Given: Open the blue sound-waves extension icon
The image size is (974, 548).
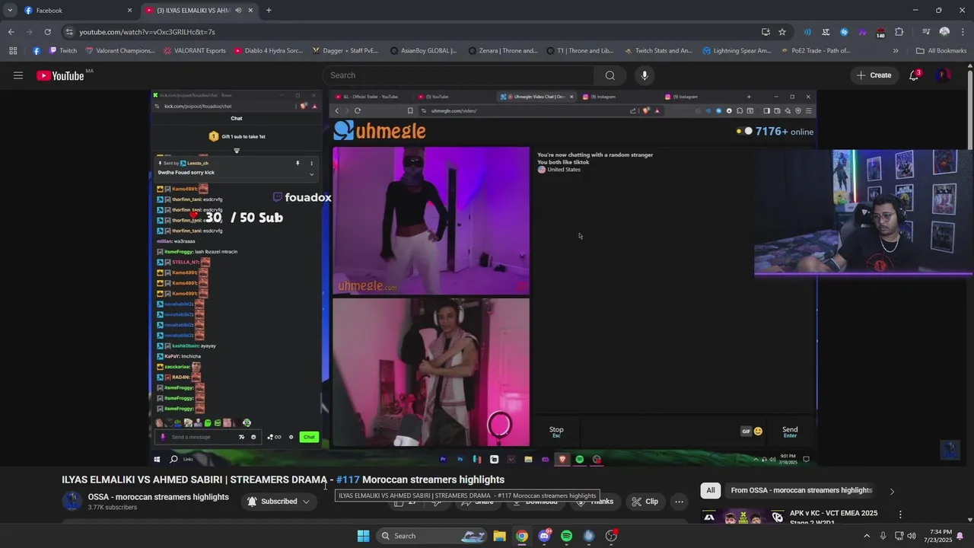Looking at the screenshot, I should coord(807,32).
